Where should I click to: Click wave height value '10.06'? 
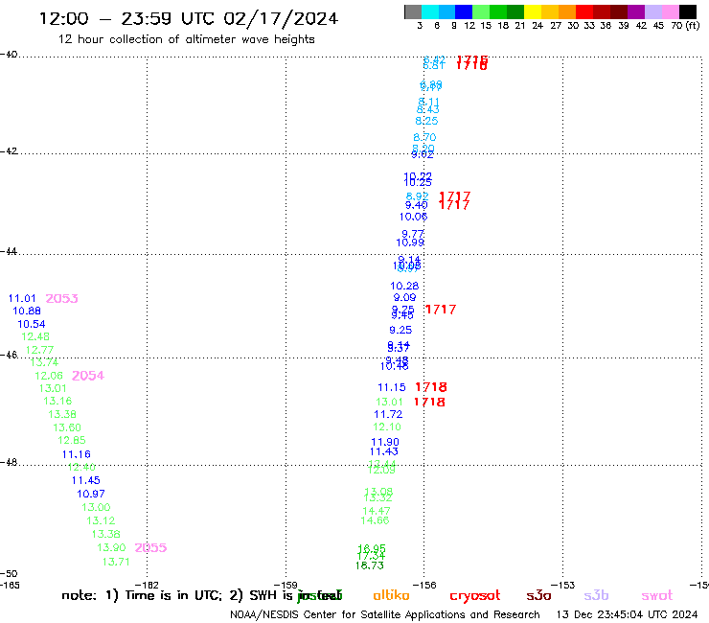[413, 217]
